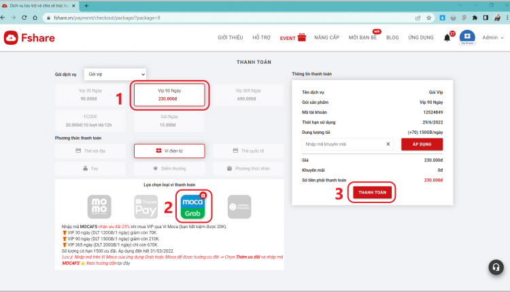The height and width of the screenshot is (292, 510).
Task: Choose Thẻ quốc tế payment method
Action: point(248,151)
